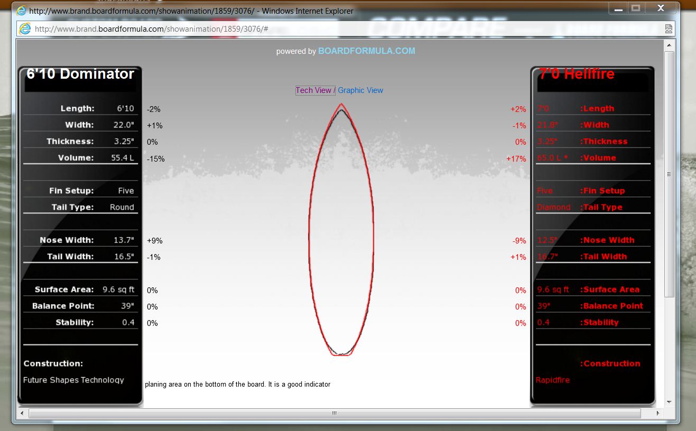This screenshot has width=696, height=431.
Task: Click the Hellfire ":Balance Point" label
Action: click(x=611, y=306)
